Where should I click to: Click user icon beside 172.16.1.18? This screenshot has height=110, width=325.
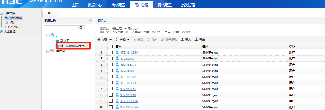(117, 95)
